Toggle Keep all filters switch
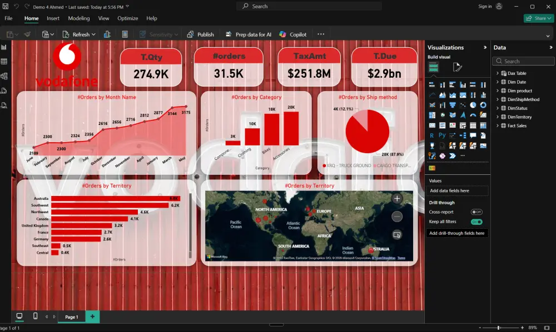This screenshot has height=332, width=556. (x=476, y=222)
